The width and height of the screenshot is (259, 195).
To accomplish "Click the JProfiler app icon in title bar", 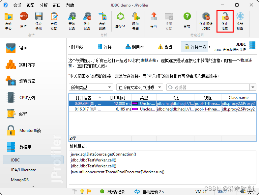I will point(6,5).
